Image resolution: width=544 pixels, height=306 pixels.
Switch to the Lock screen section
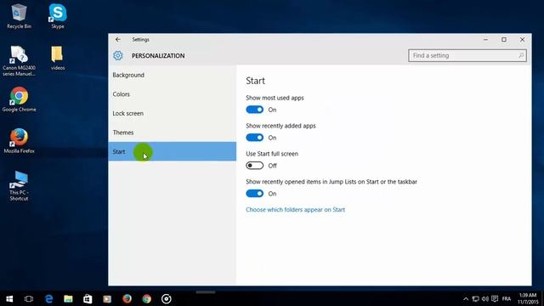pos(173,113)
